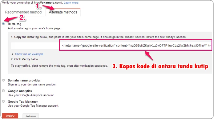Click 'Use your Google Analytics account.' text
Screen dimensions: 214x119
pos(31,95)
